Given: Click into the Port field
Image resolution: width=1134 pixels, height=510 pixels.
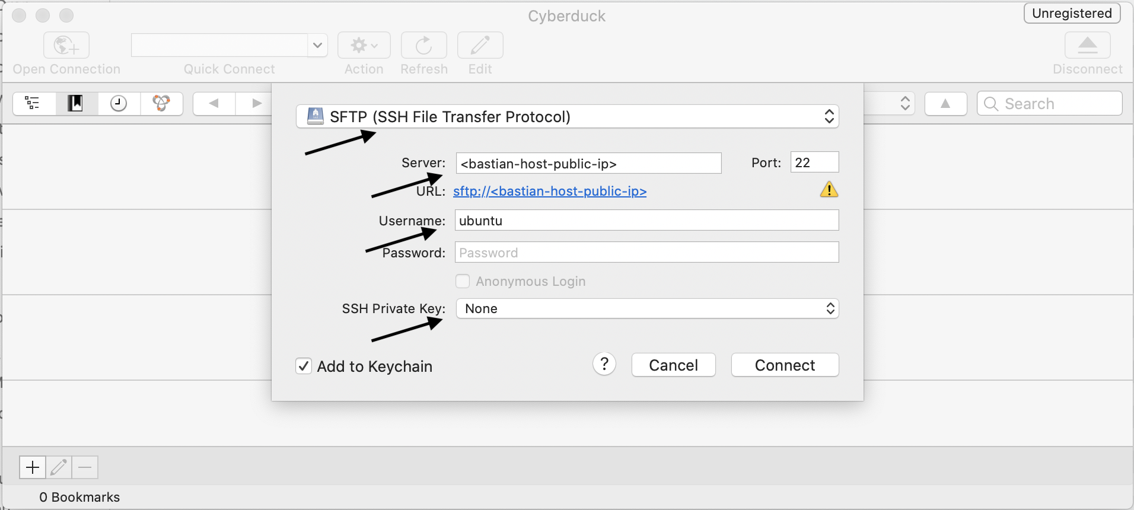Looking at the screenshot, I should pyautogui.click(x=814, y=162).
